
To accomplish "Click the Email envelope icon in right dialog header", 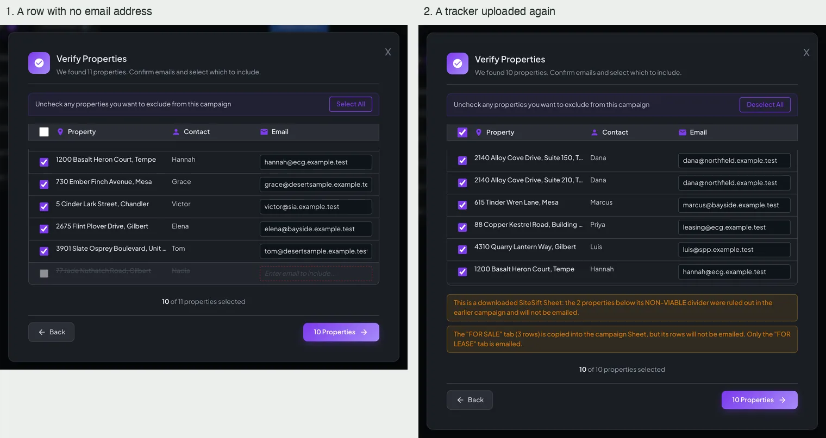I will pyautogui.click(x=683, y=132).
